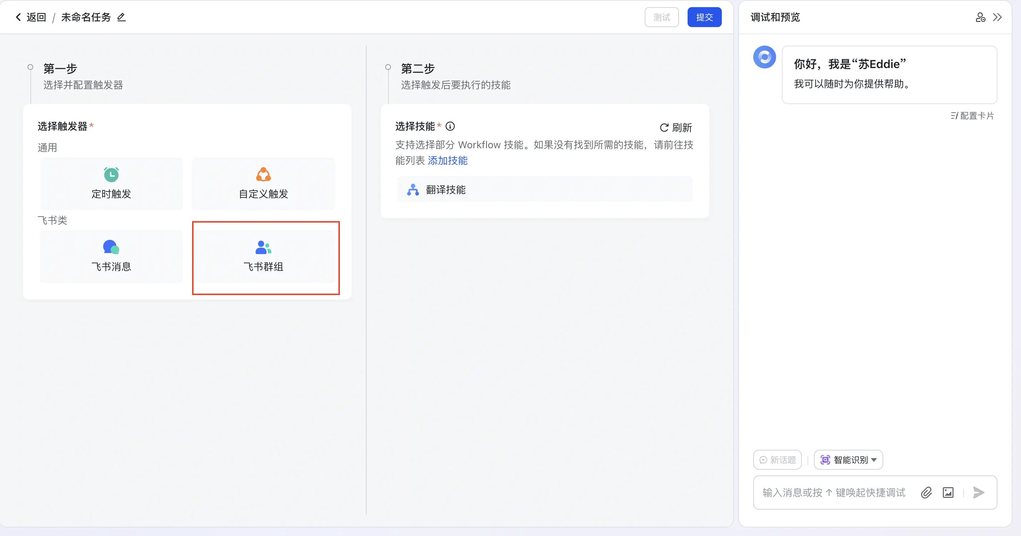Send the message with the arrow icon
1021x536 pixels.
click(x=979, y=493)
